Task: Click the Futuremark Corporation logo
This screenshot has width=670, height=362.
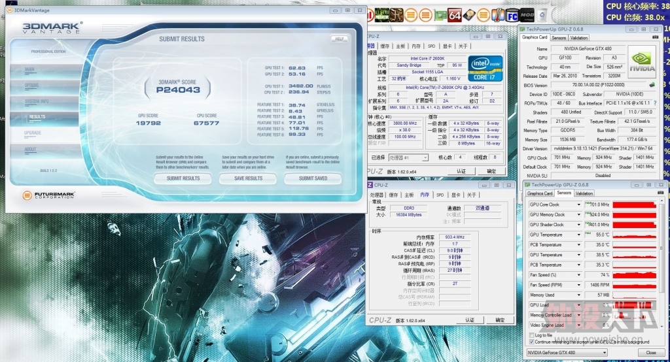Action: (48, 195)
